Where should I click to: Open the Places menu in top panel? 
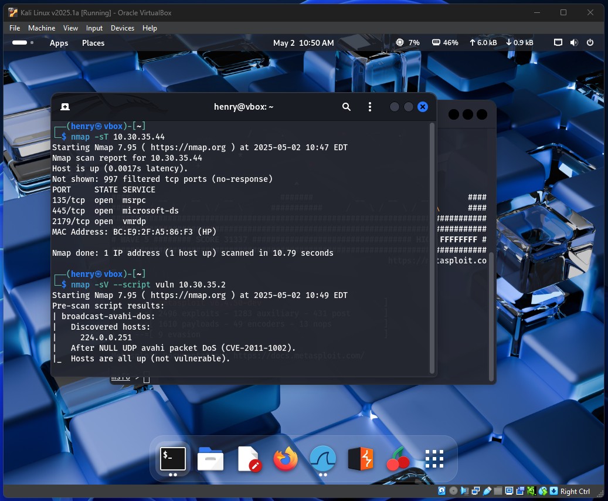pyautogui.click(x=93, y=43)
